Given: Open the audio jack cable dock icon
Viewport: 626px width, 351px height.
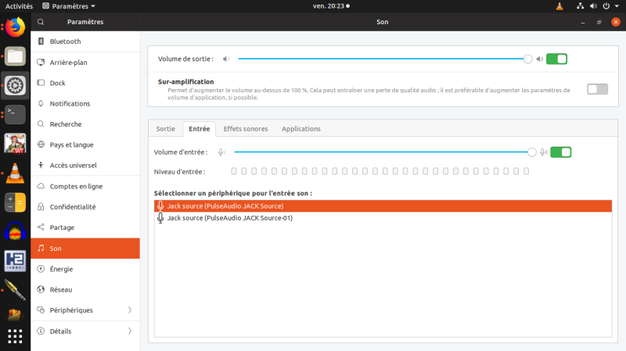Looking at the screenshot, I should (x=15, y=290).
